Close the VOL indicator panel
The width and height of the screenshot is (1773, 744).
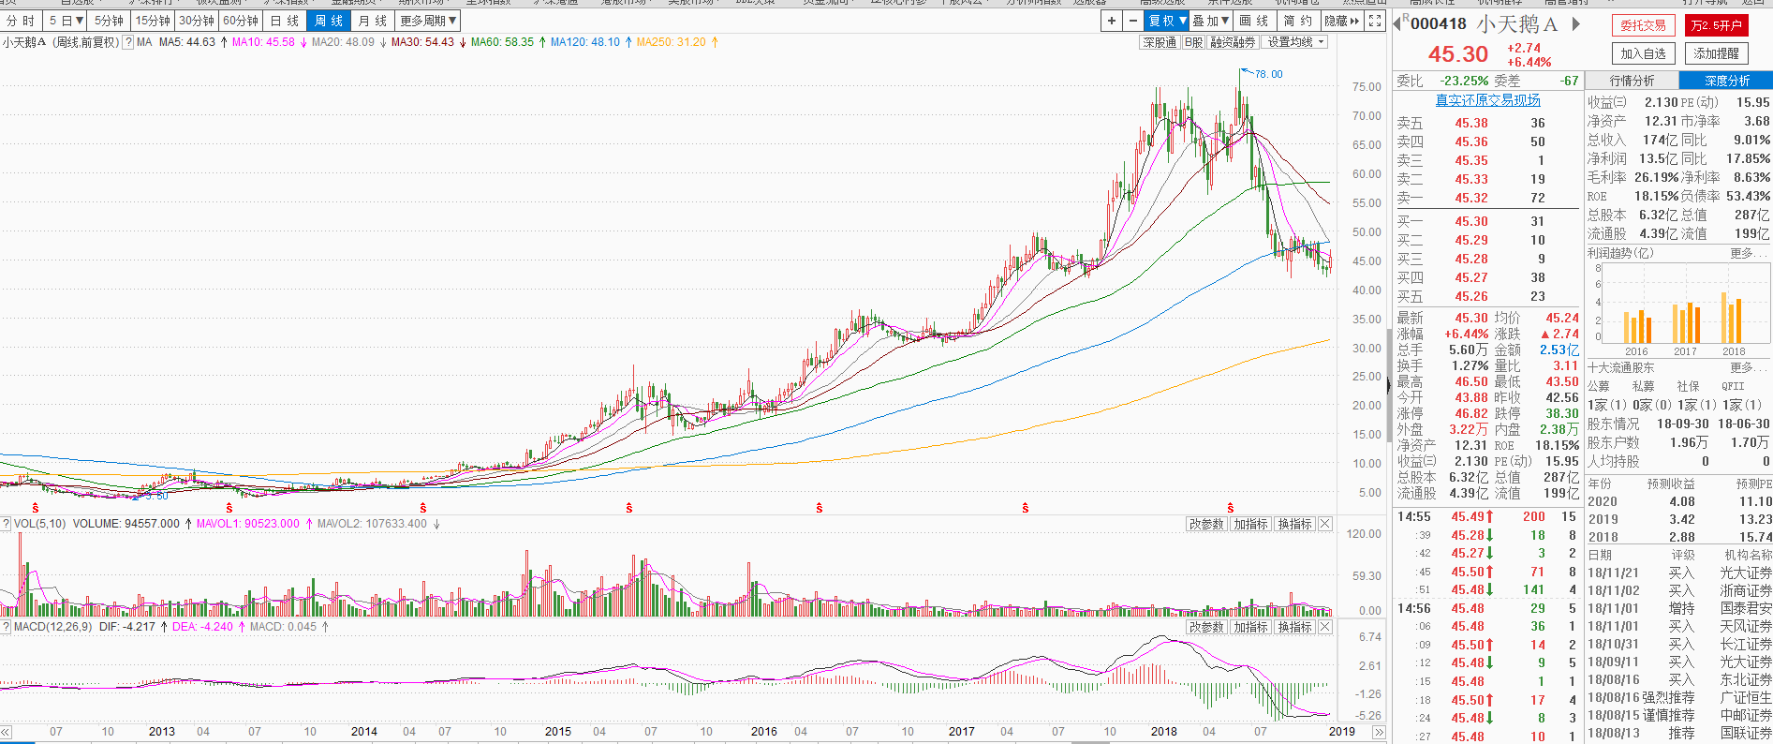(x=1325, y=524)
